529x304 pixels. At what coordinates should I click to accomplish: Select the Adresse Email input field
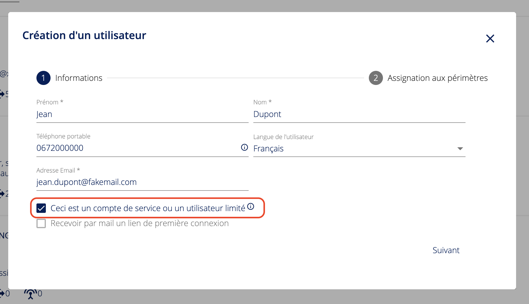[142, 182]
